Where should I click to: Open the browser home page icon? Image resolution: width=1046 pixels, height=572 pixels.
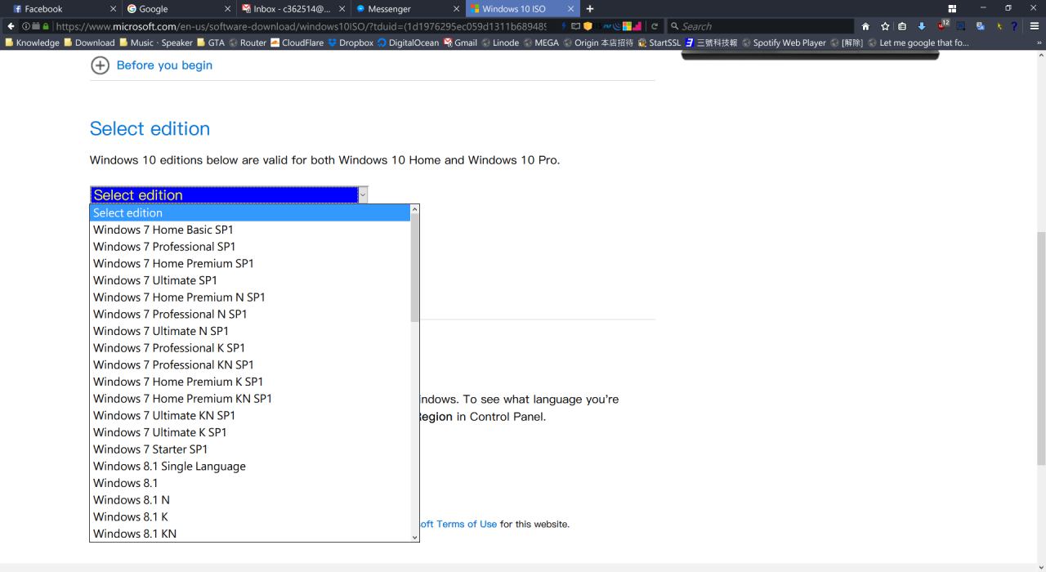(866, 26)
